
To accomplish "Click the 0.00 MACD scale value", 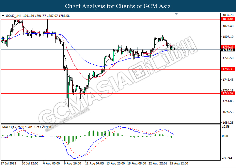I will coord(225,136).
